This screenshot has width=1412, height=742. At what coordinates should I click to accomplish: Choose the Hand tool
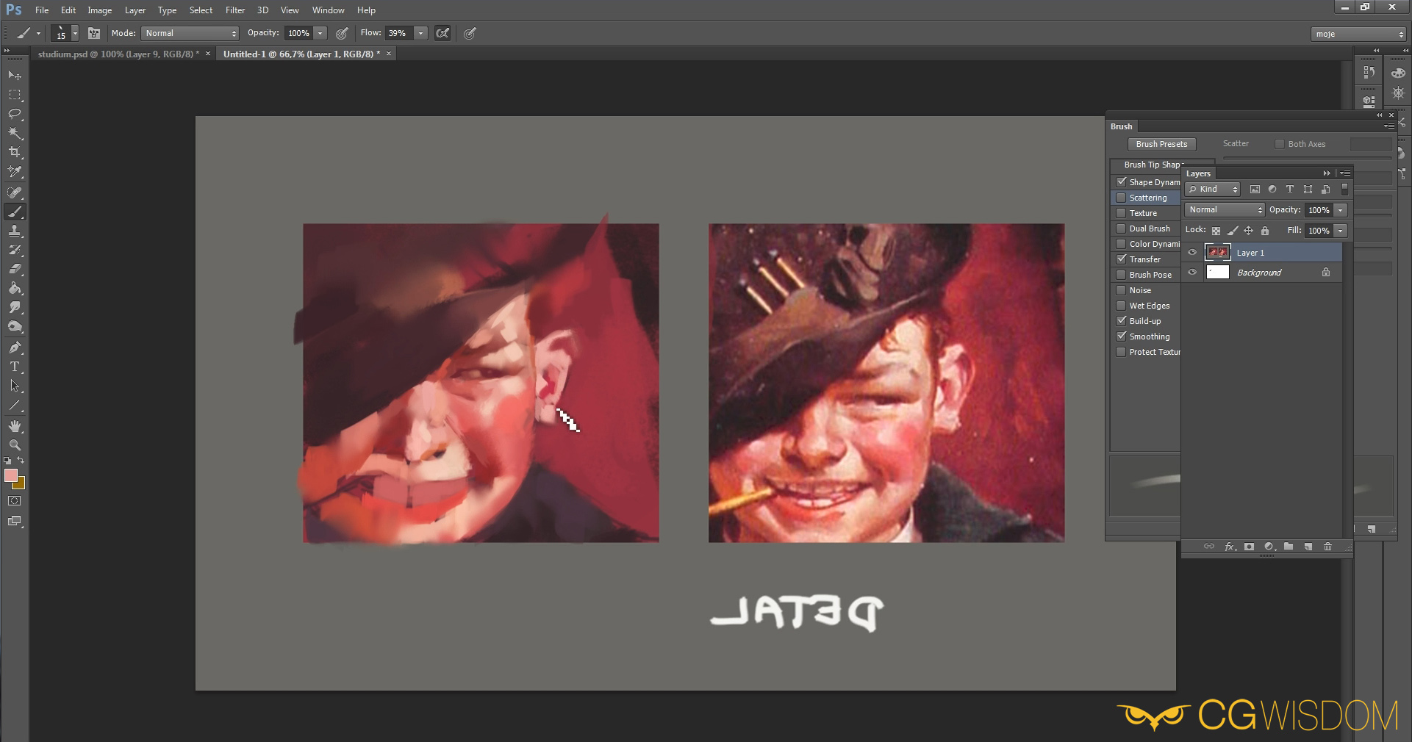point(15,426)
